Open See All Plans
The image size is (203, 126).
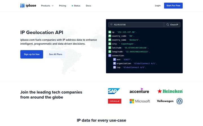tap(56, 54)
